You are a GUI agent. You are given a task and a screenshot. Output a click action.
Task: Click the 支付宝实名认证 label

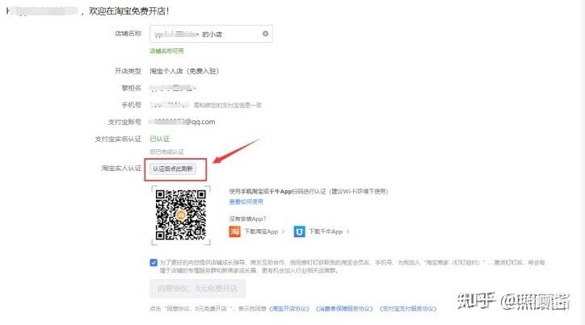click(118, 139)
